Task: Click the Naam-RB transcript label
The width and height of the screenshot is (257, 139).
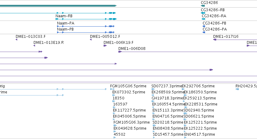Action: tap(64, 16)
